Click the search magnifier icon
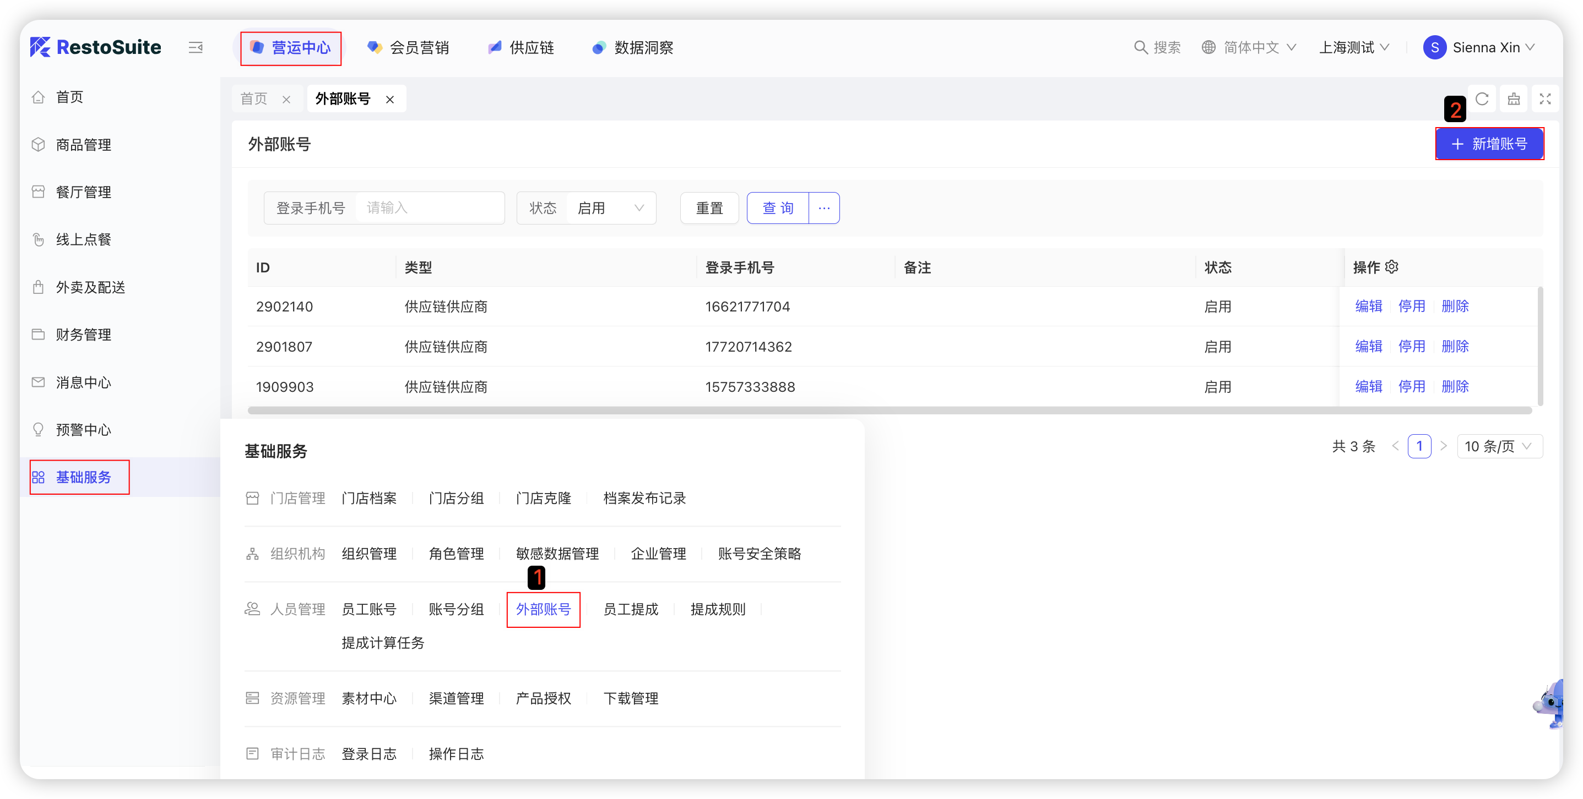This screenshot has height=799, width=1583. tap(1141, 47)
